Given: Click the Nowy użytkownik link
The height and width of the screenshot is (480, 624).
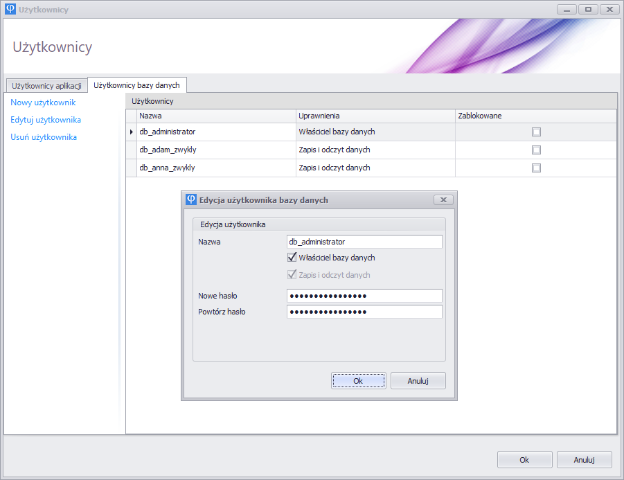Looking at the screenshot, I should [x=43, y=103].
